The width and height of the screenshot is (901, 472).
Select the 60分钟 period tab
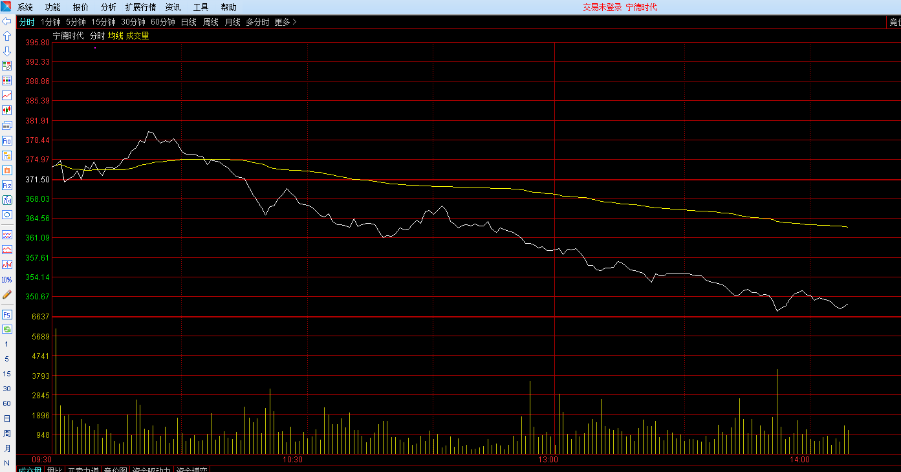[163, 22]
